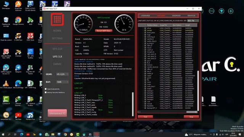Image resolution: width=244 pixels, height=137 pixels.
Task: Open Este equipo desktop icon
Action: pyautogui.click(x=6, y=5)
